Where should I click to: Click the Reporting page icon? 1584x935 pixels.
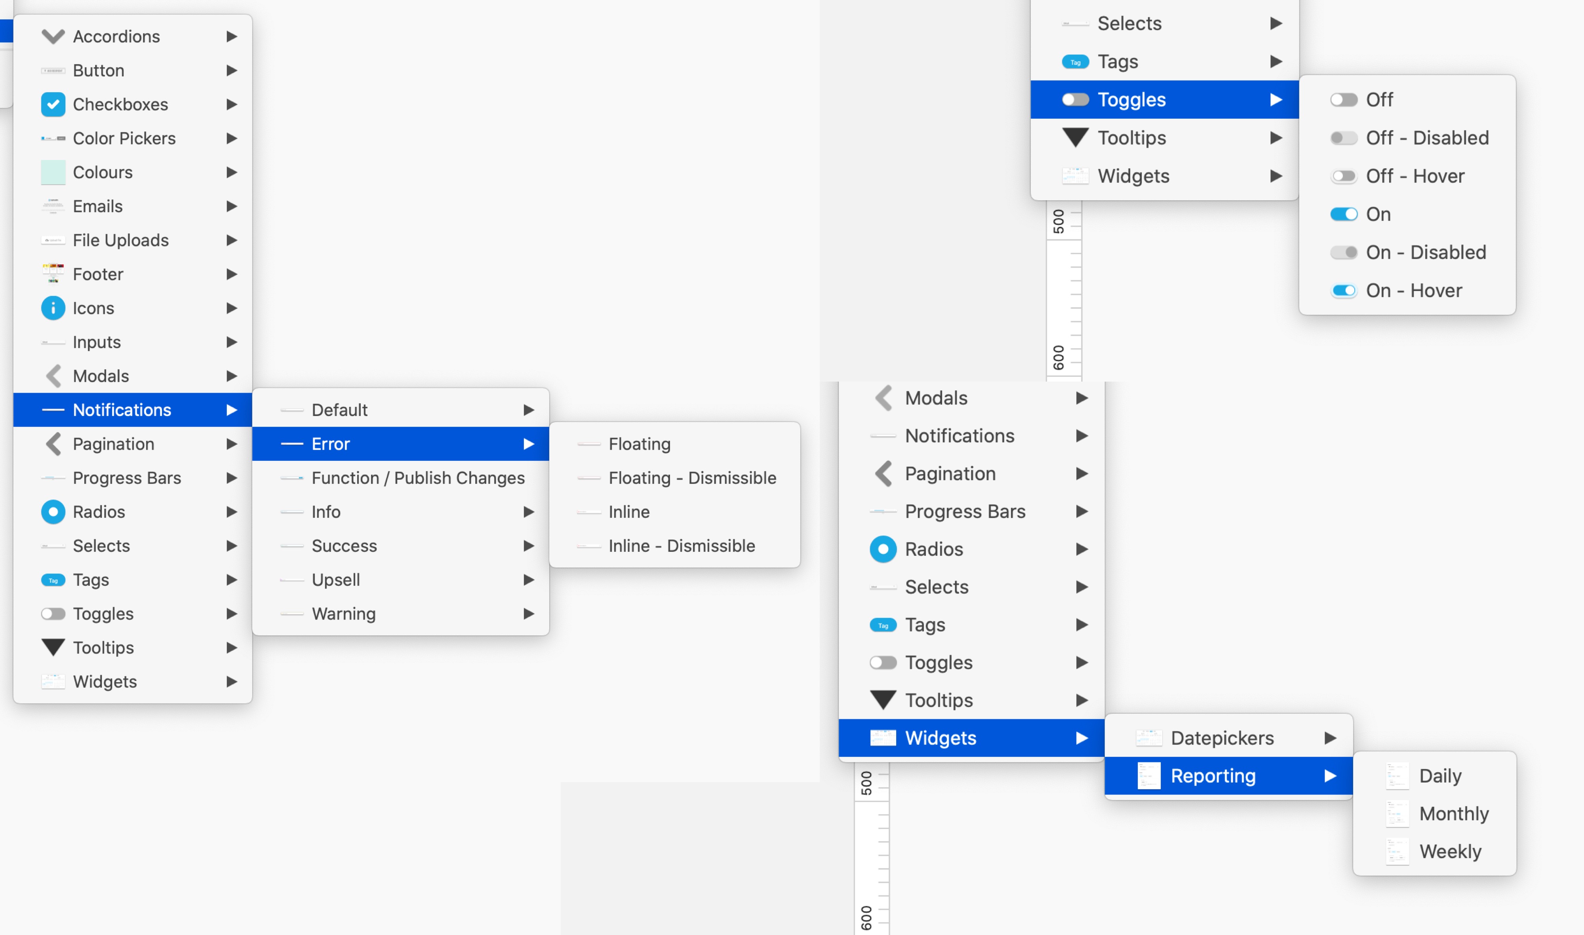[x=1149, y=775]
